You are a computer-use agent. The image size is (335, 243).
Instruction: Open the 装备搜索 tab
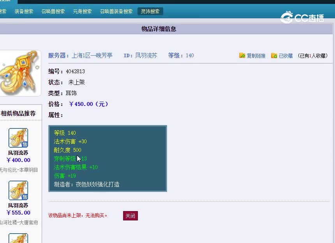24,11
